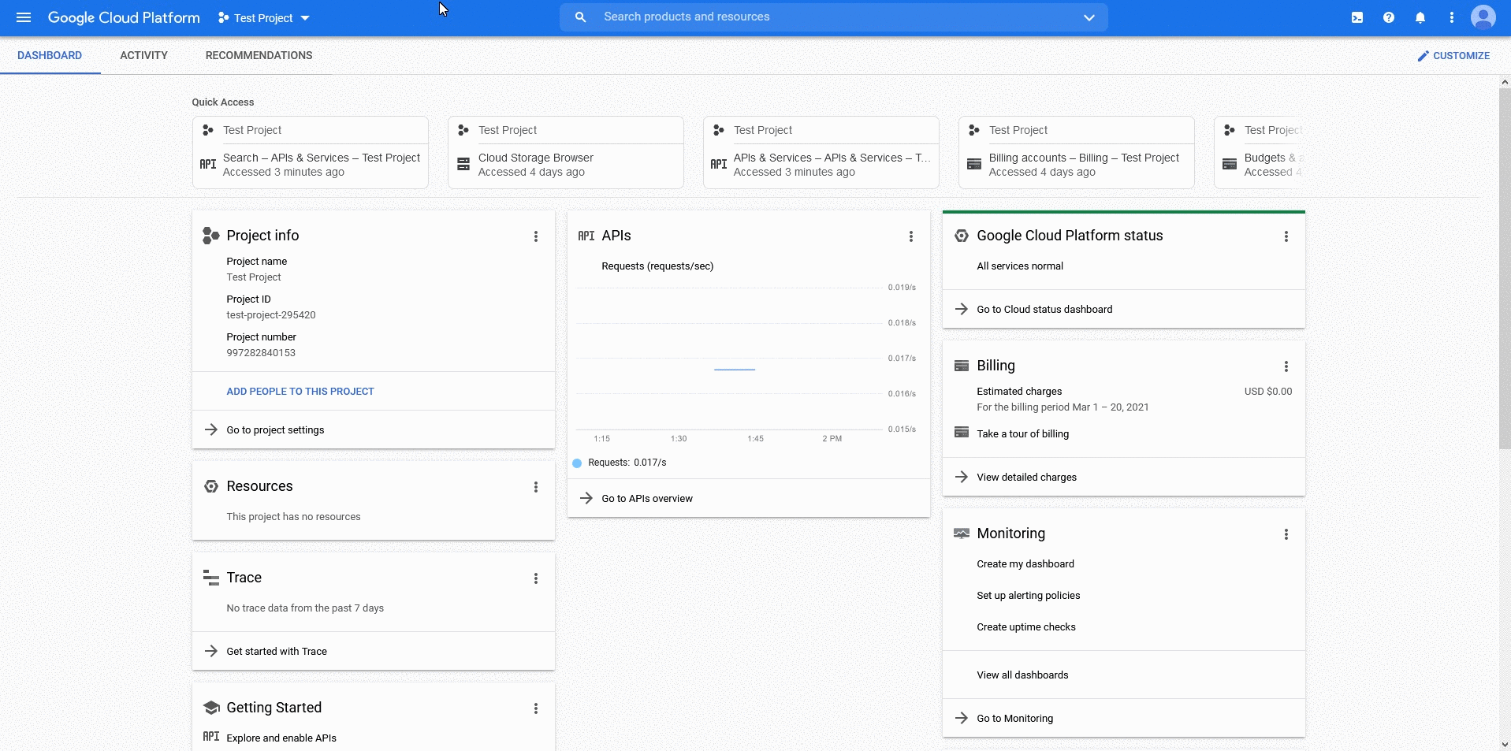Click the user account avatar
The height and width of the screenshot is (751, 1511).
click(1483, 17)
